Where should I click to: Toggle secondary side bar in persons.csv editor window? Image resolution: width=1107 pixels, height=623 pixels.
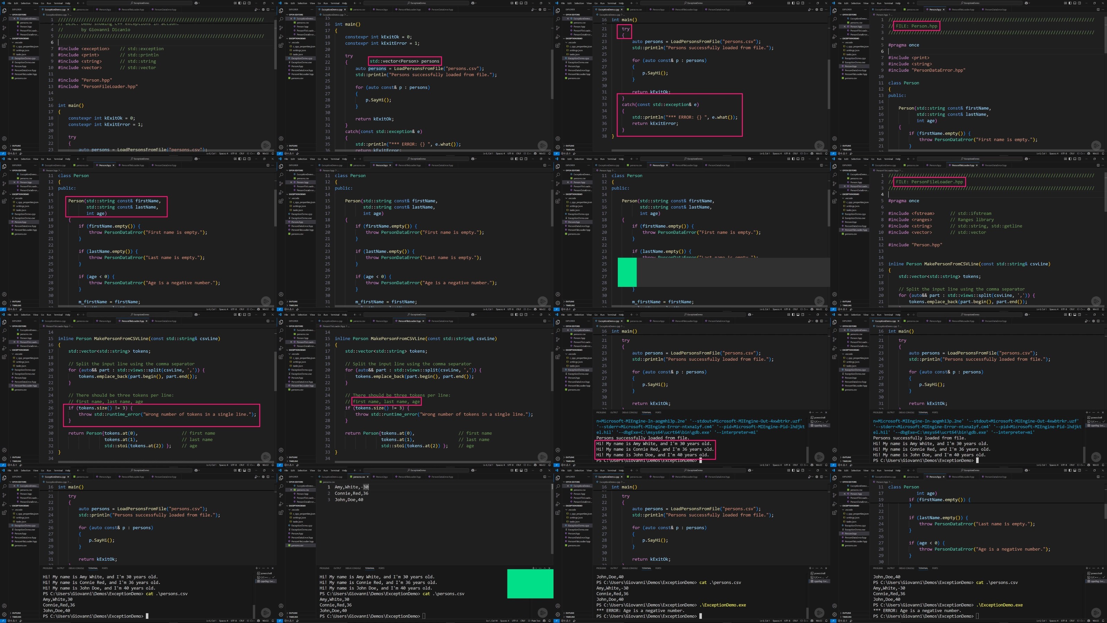(x=526, y=470)
